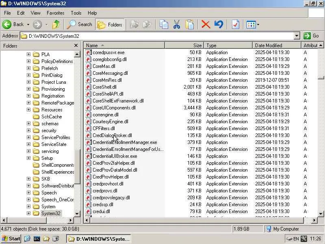Expand the Prefetch folder node

point(28,68)
